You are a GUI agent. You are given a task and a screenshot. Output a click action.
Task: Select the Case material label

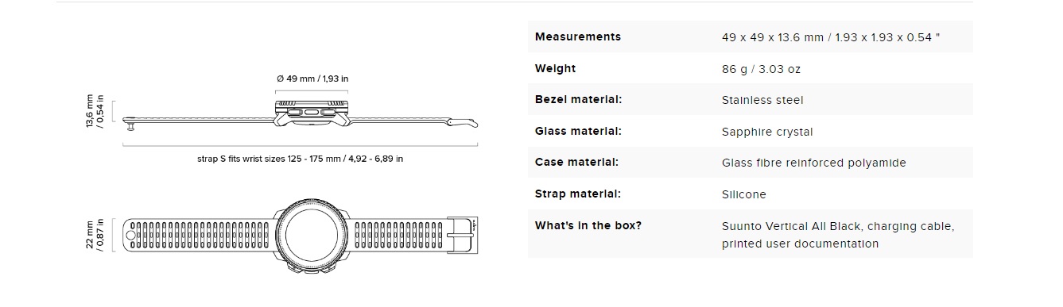[x=576, y=162]
